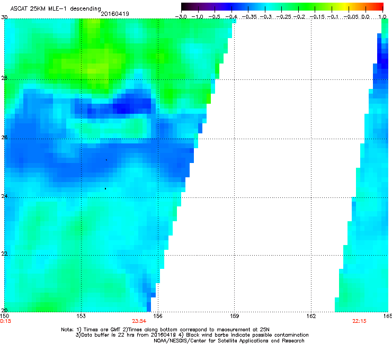The image size is (392, 344).
Task: Click the red time stamp "23:54"
Action: pos(139,321)
